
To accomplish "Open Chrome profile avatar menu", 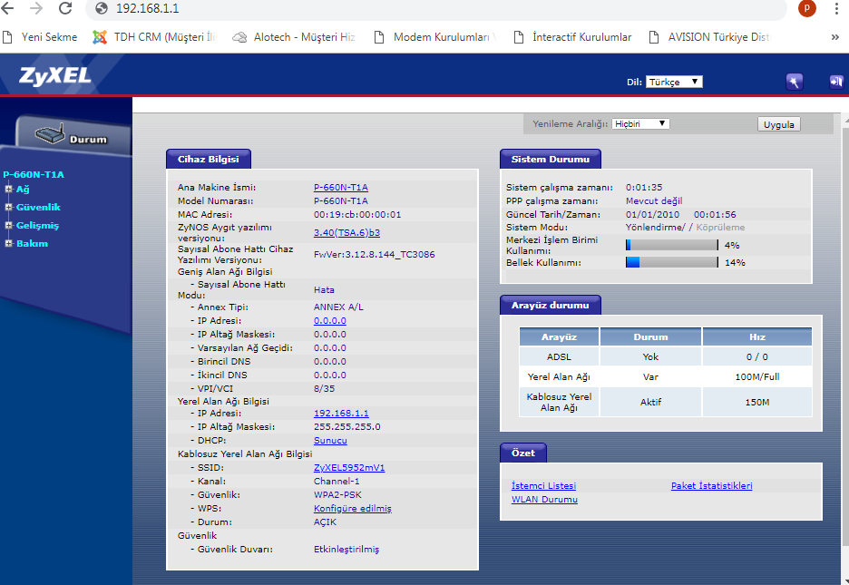I will pyautogui.click(x=806, y=7).
